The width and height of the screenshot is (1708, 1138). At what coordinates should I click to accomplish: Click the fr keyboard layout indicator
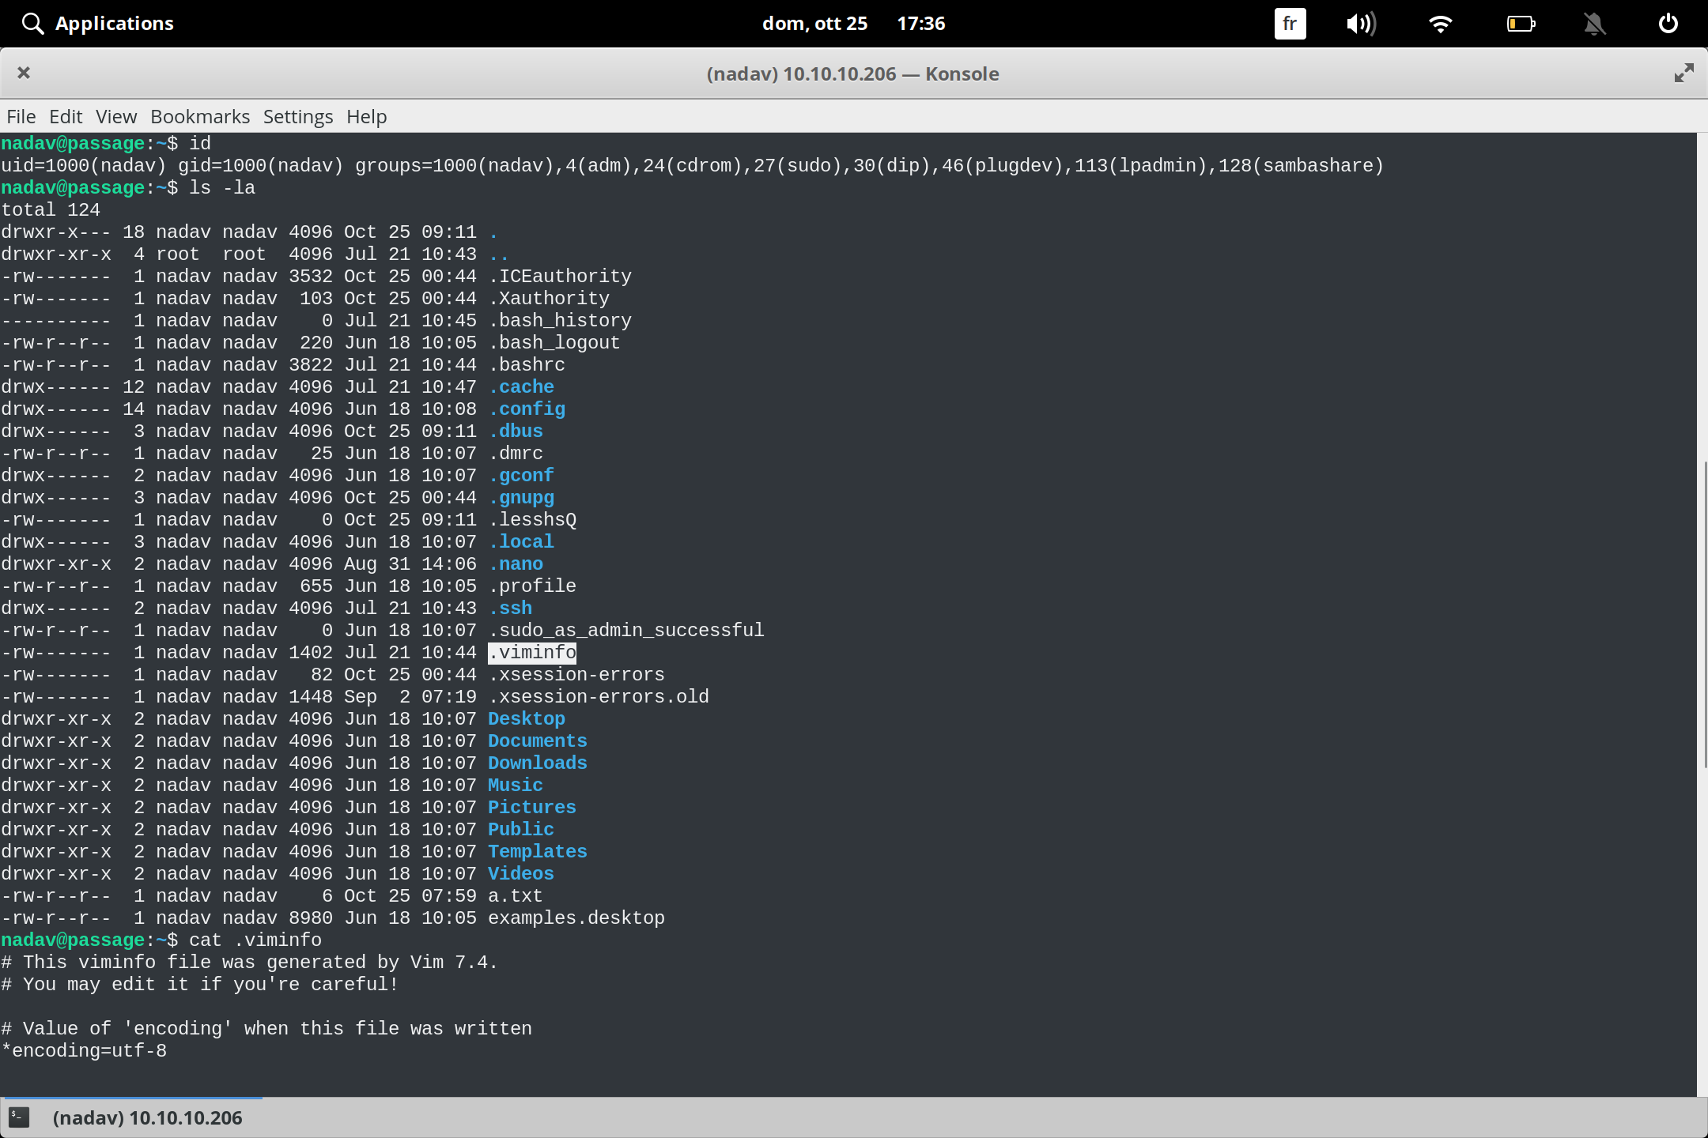[x=1289, y=23]
